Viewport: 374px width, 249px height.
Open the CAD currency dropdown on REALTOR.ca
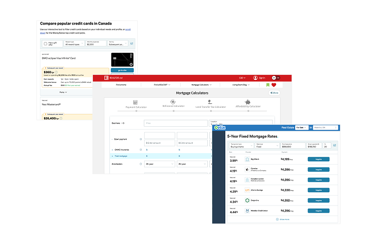point(242,78)
